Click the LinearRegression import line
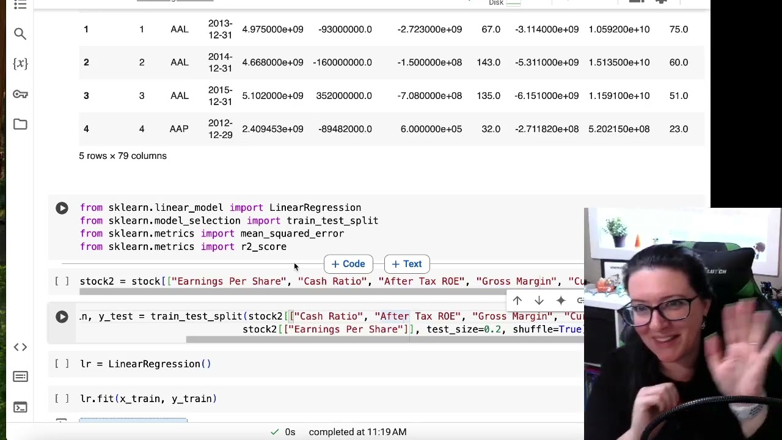 pos(221,208)
